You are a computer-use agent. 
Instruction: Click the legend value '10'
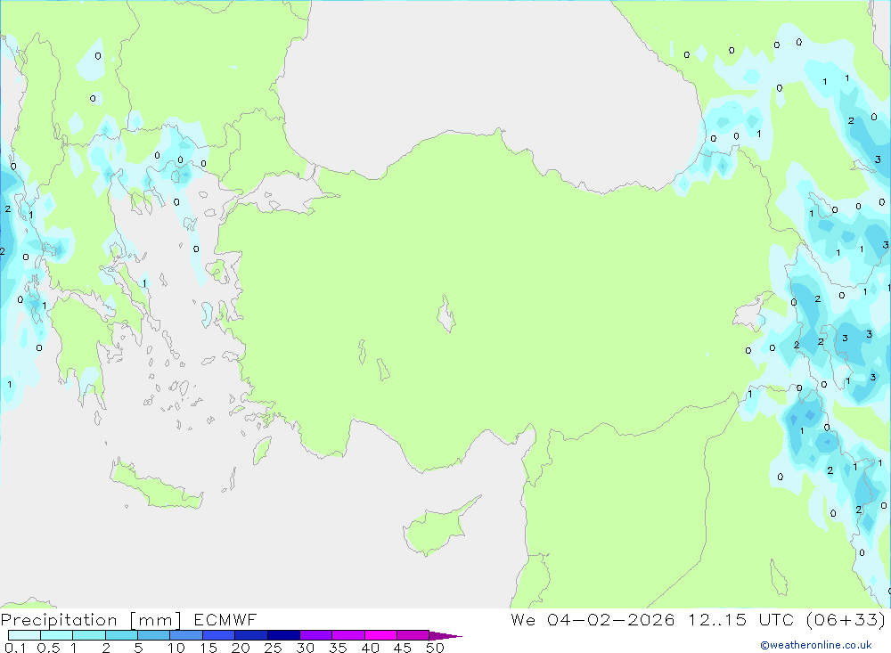[176, 648]
